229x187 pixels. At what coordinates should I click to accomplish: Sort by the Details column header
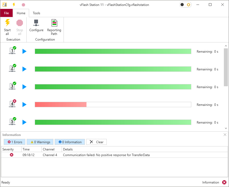[145, 149]
